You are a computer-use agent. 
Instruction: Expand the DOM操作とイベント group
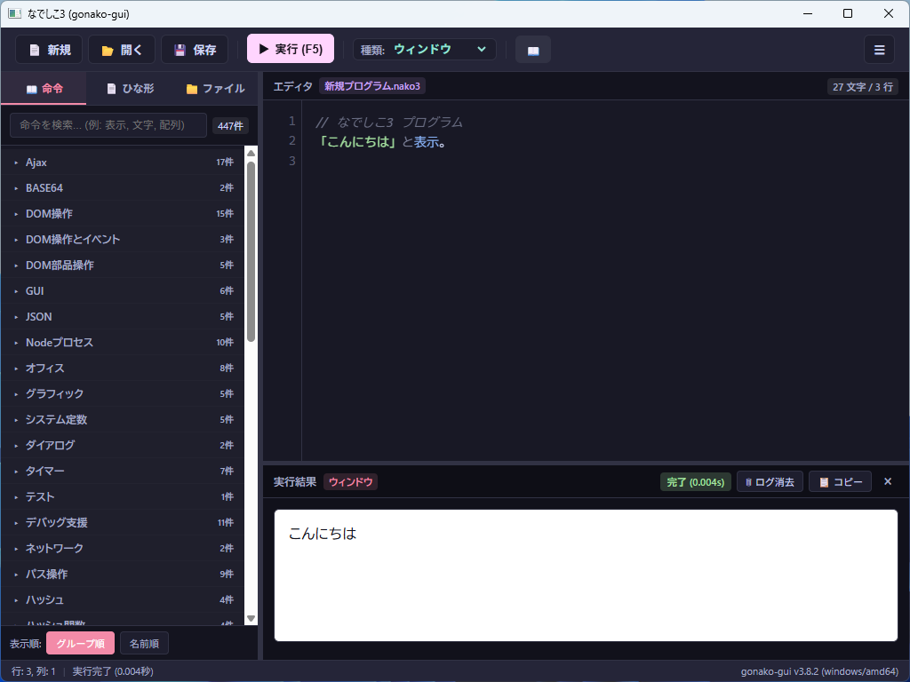[123, 240]
